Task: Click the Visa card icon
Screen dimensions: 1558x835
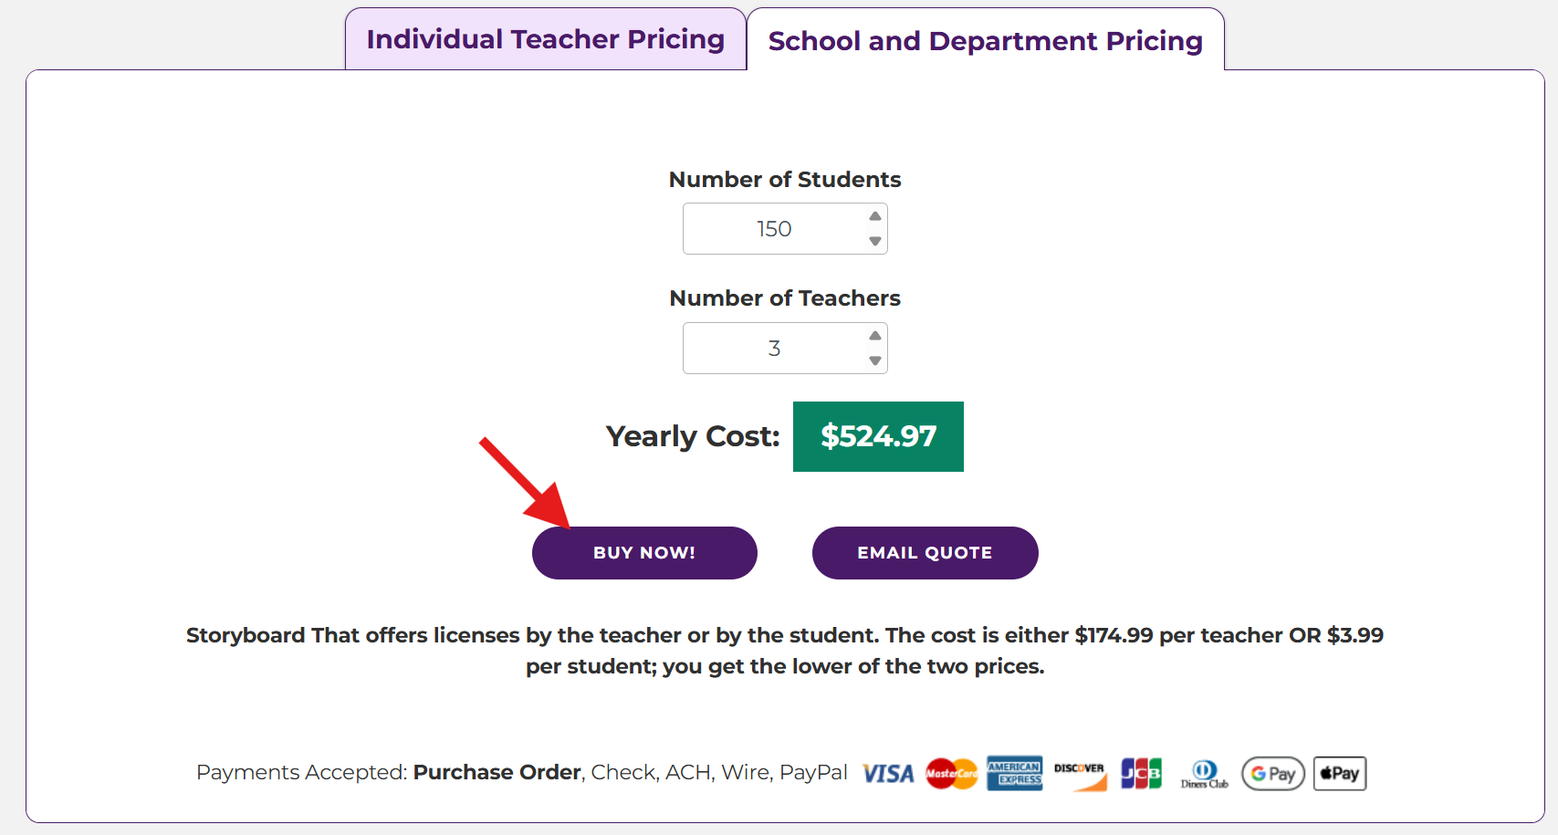Action: 888,774
